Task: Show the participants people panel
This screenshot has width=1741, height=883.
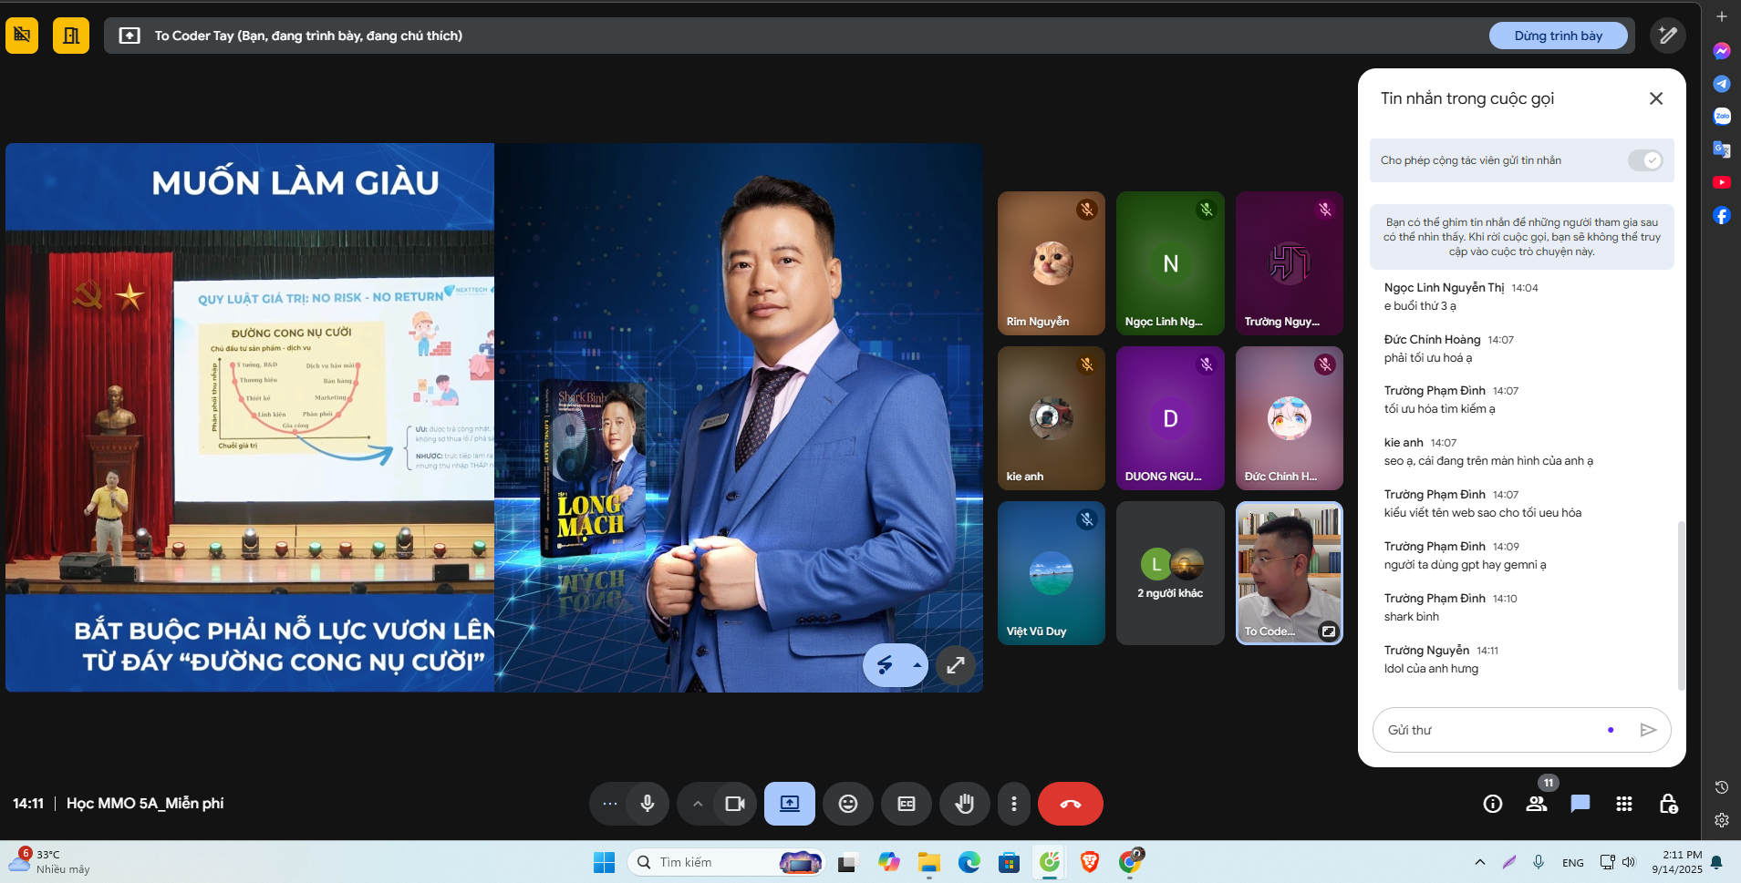Action: tap(1537, 804)
